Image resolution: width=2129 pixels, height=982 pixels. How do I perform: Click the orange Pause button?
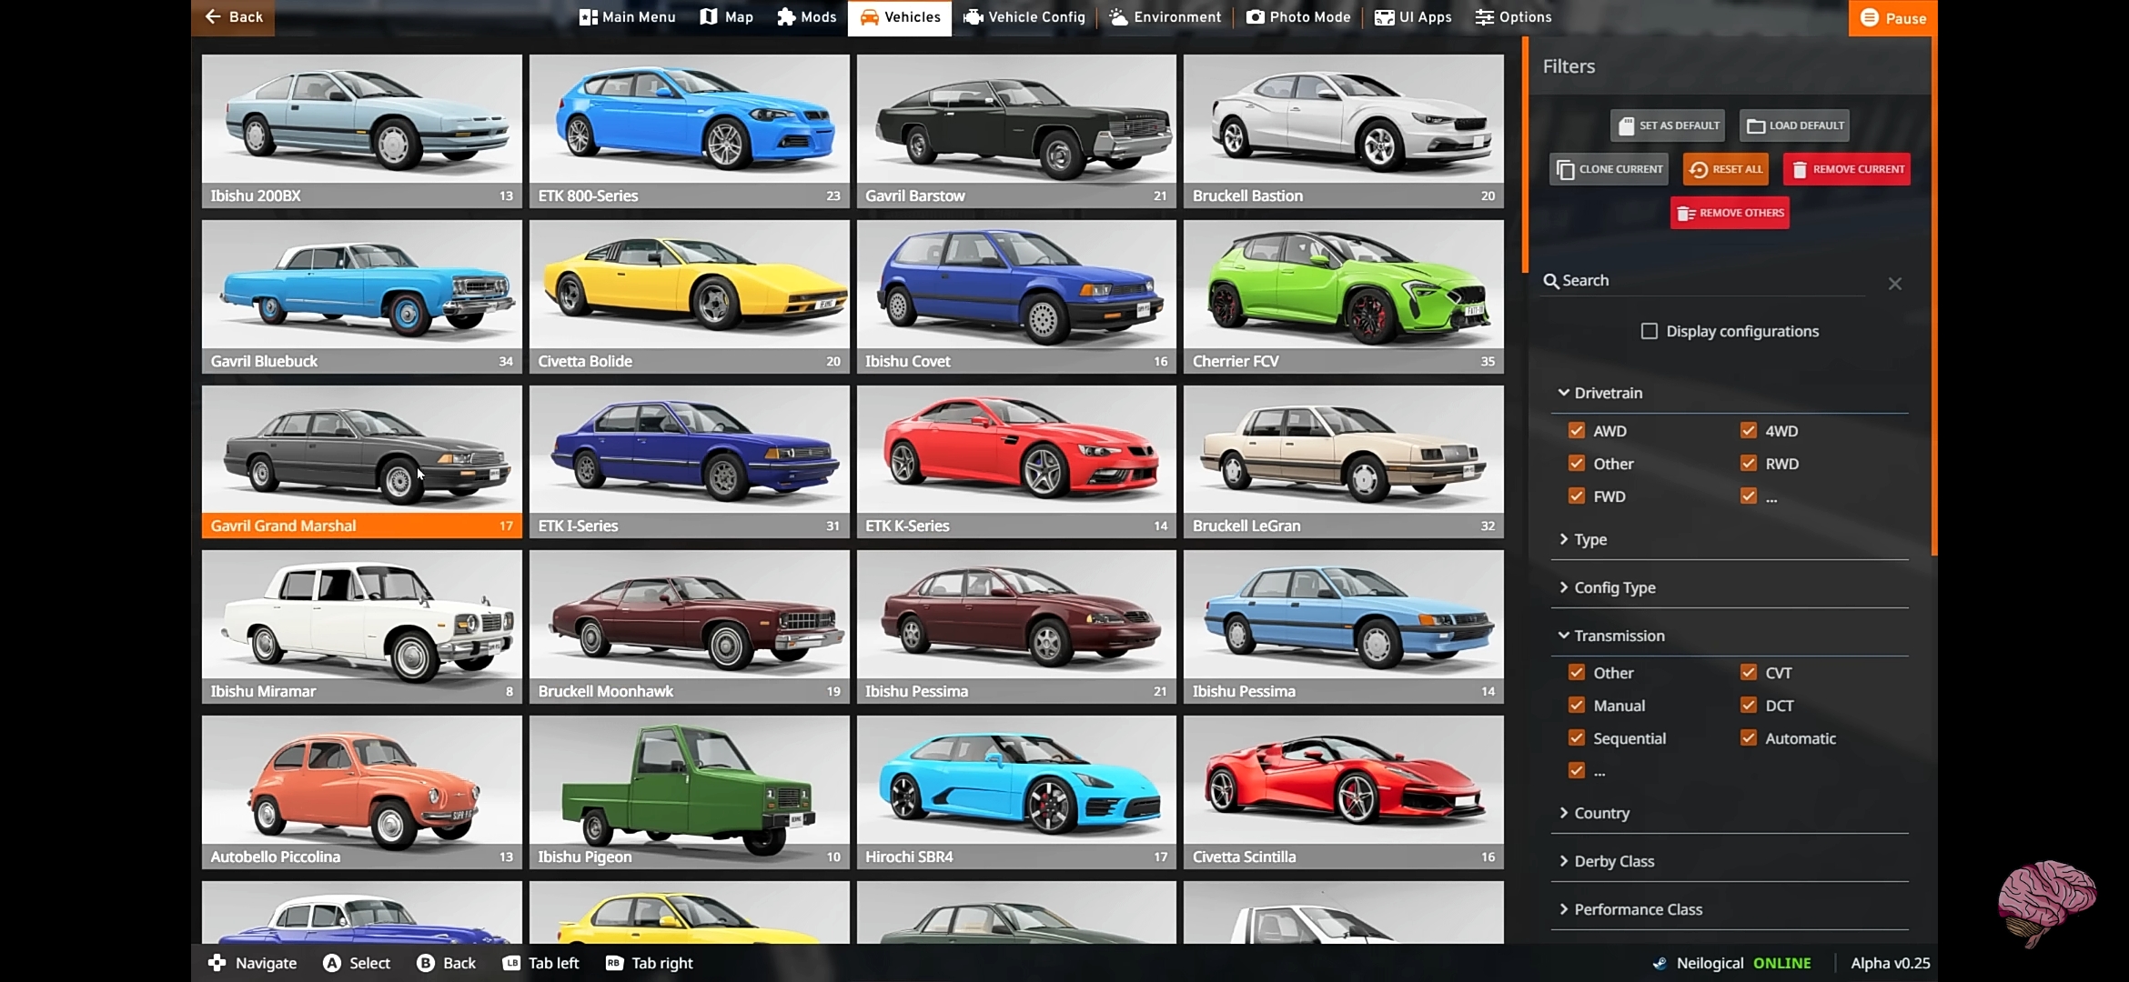(x=1892, y=18)
